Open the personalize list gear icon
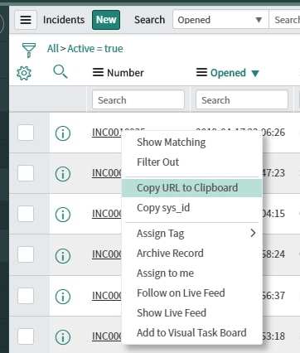Screen dimensions: 300x353 click(24, 73)
